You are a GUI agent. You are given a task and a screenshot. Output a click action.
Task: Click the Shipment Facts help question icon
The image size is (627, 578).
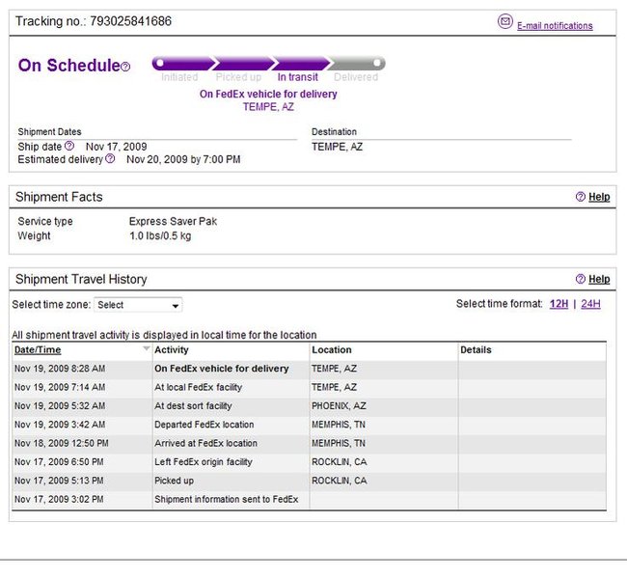click(580, 197)
